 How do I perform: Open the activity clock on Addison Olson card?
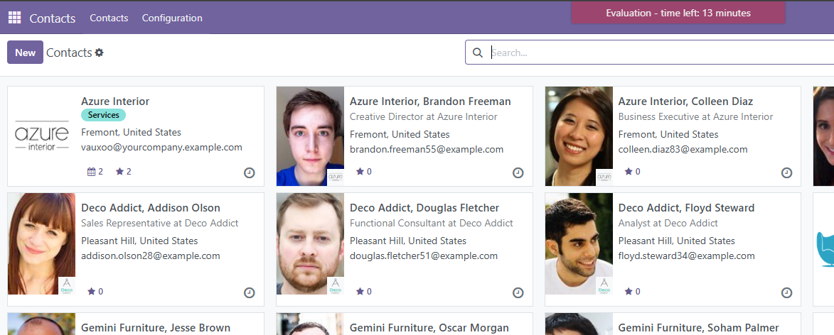coord(249,292)
